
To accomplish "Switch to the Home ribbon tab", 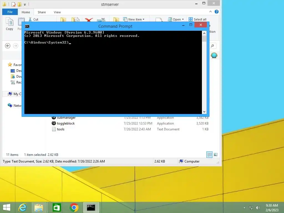I will pyautogui.click(x=26, y=12).
